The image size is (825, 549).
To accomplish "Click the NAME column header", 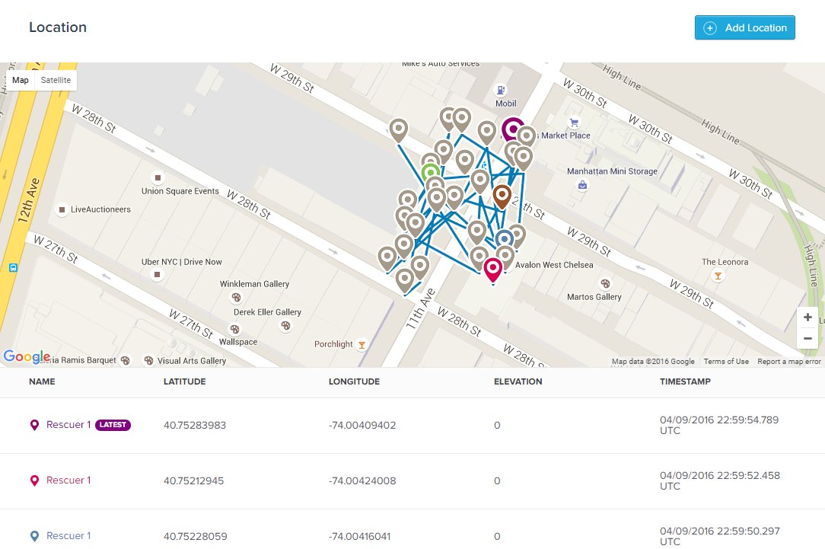I will click(x=42, y=381).
